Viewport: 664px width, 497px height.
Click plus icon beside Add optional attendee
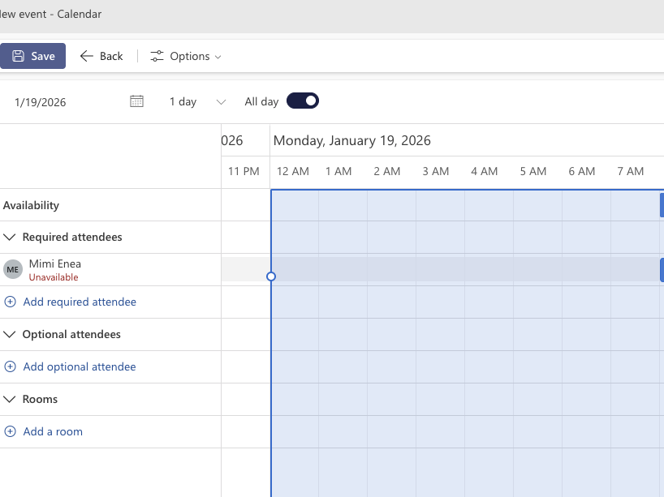point(10,366)
